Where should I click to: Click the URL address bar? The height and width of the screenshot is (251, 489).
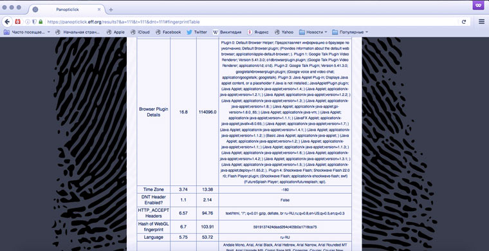pyautogui.click(x=250, y=22)
